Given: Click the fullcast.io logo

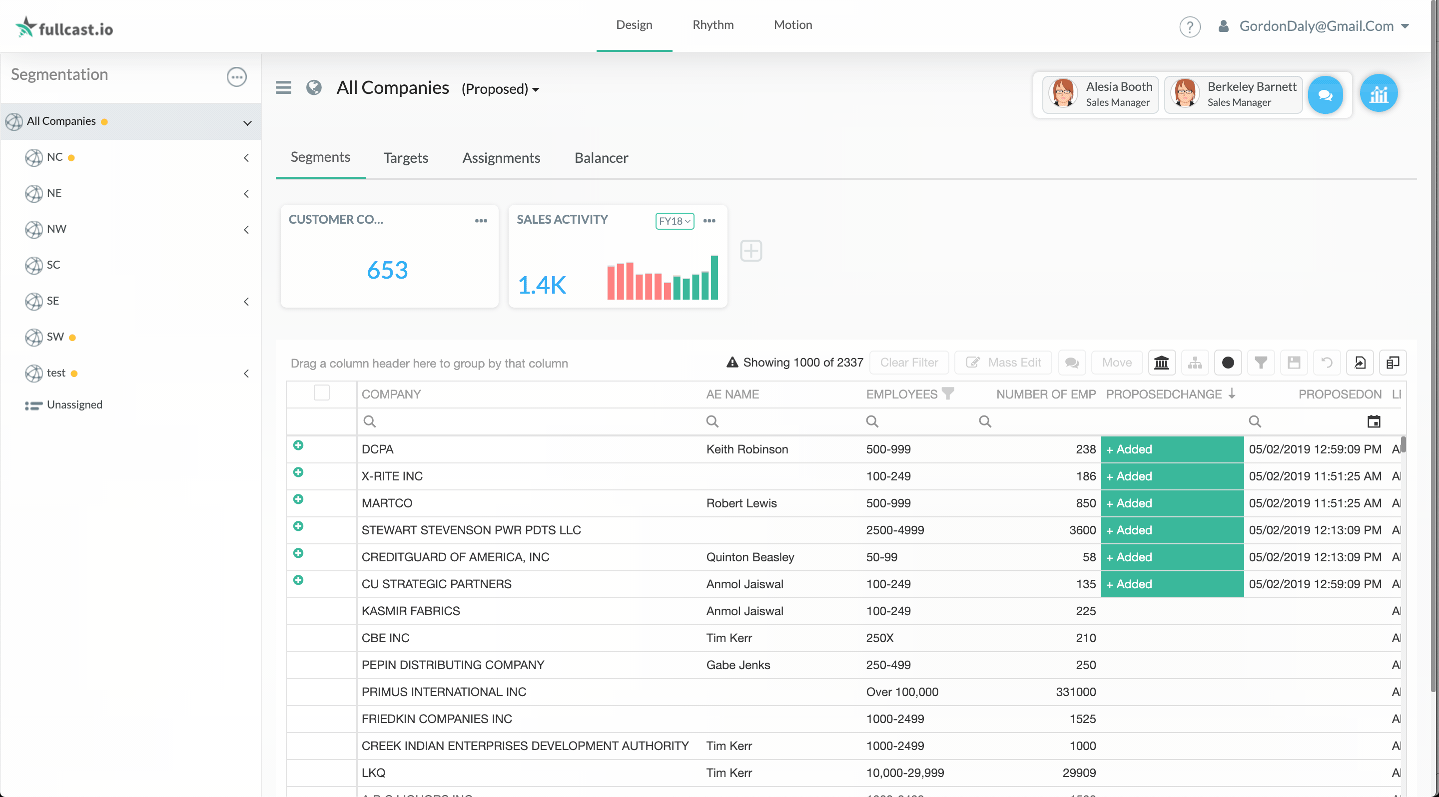Looking at the screenshot, I should [64, 27].
